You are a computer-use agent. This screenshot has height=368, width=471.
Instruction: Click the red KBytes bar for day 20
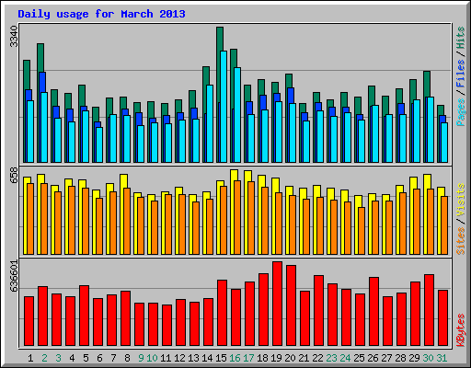(291, 305)
